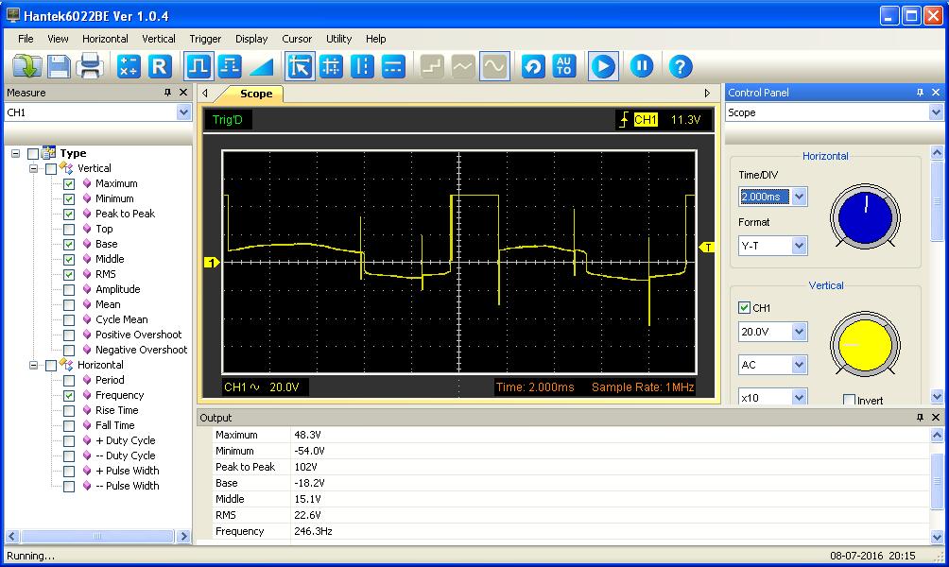Uncheck the Frequency measurement checkbox
Image resolution: width=949 pixels, height=567 pixels.
(69, 396)
